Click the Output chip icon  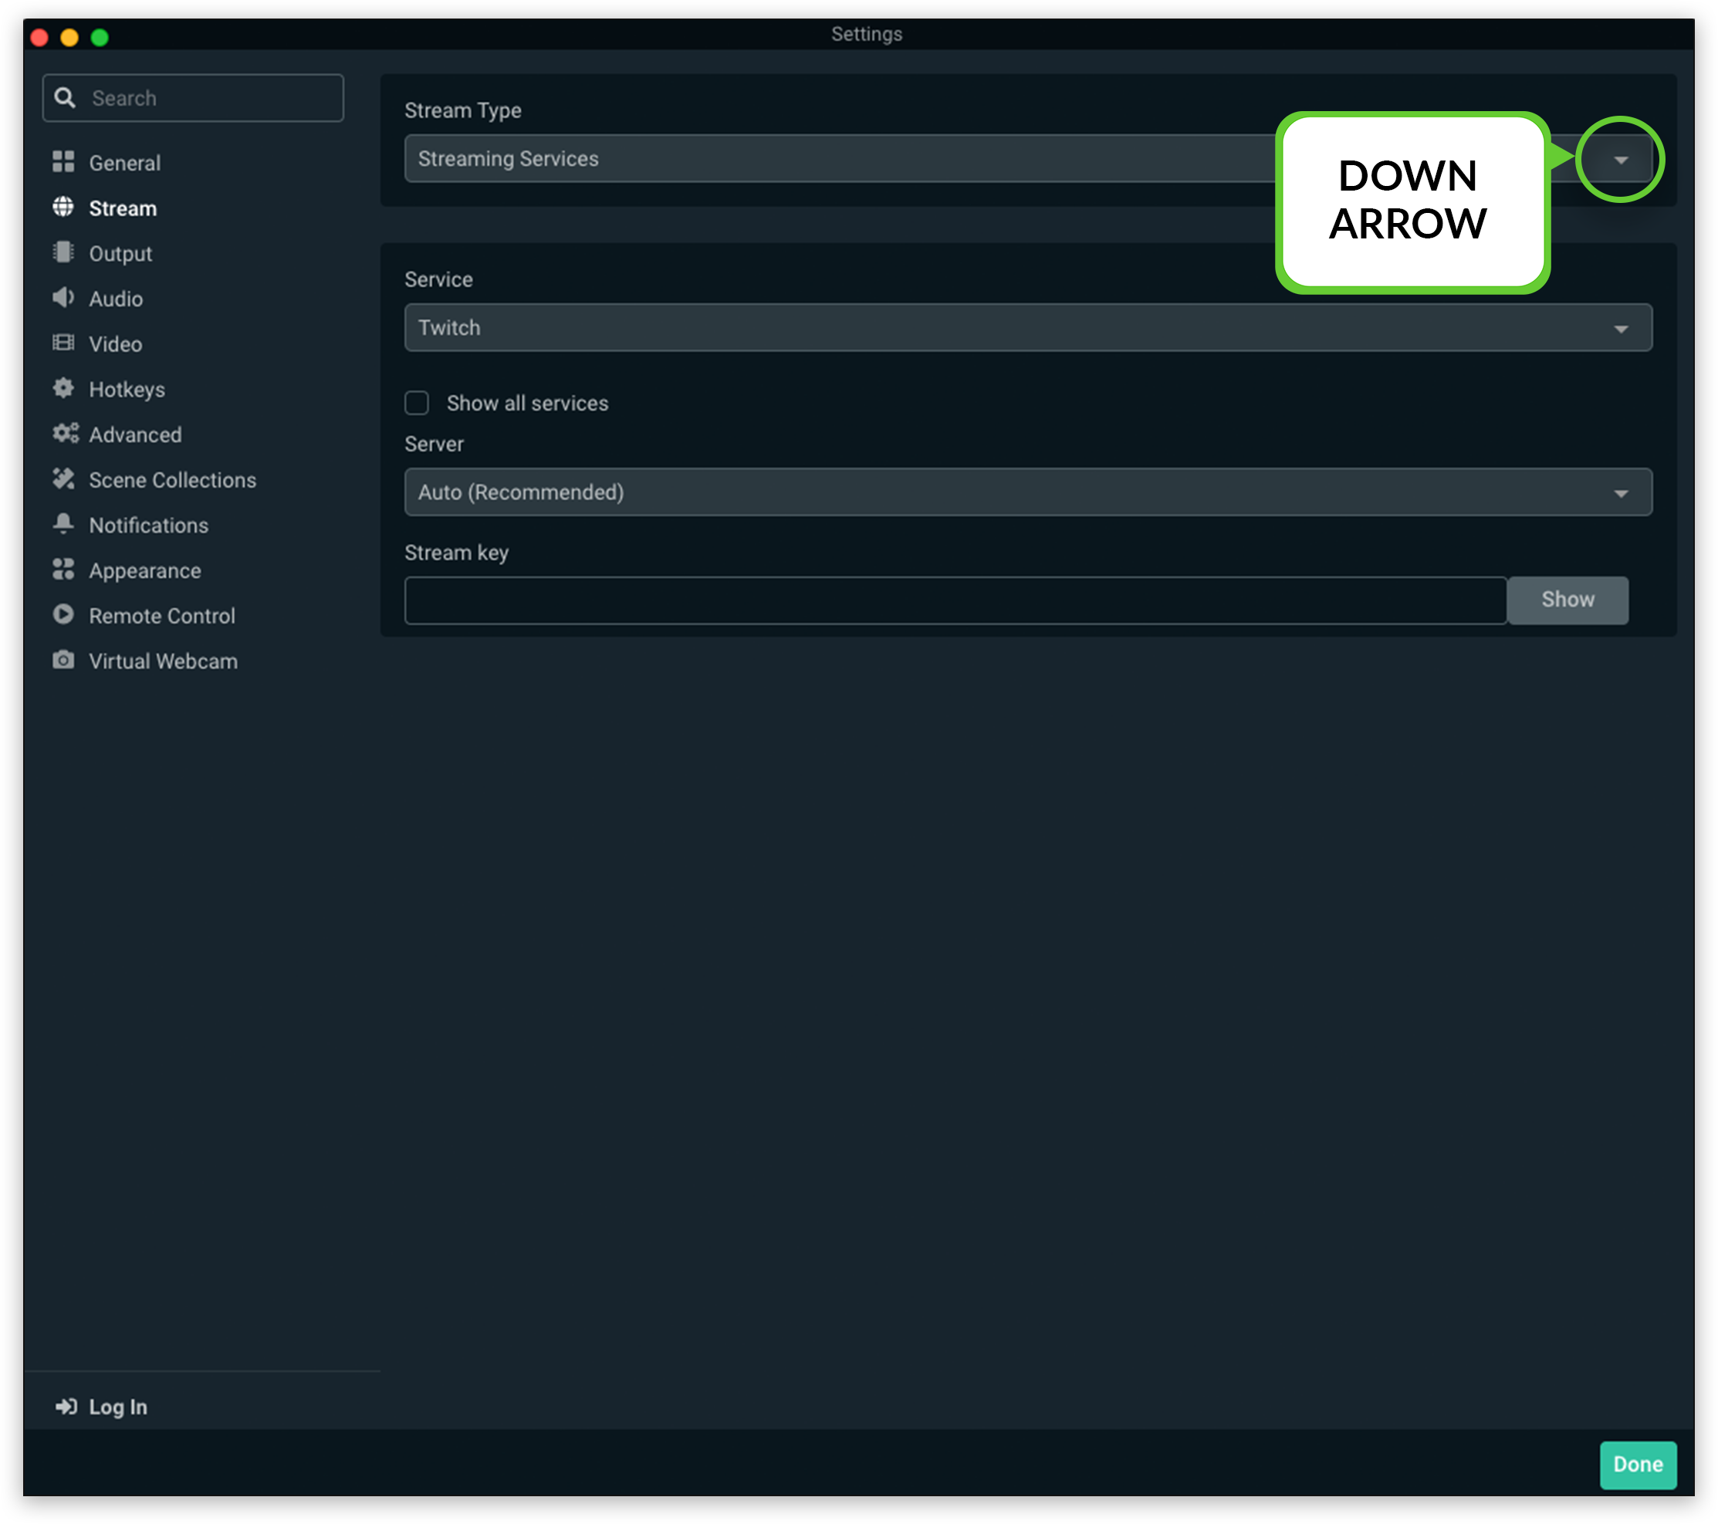click(63, 253)
